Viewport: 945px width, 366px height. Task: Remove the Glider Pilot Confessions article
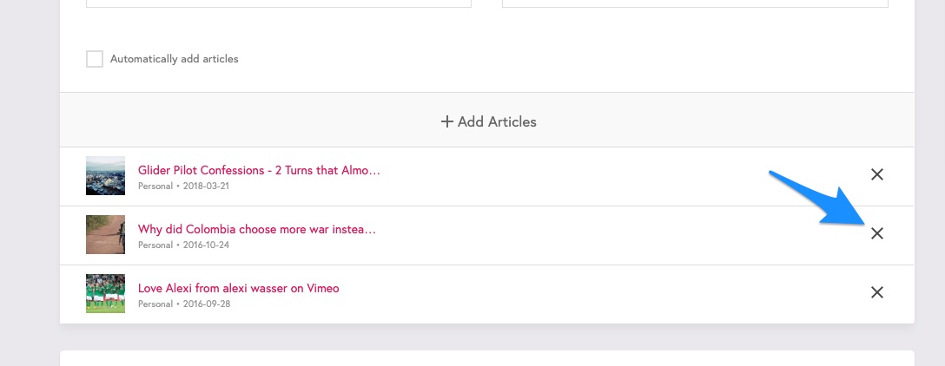point(877,174)
